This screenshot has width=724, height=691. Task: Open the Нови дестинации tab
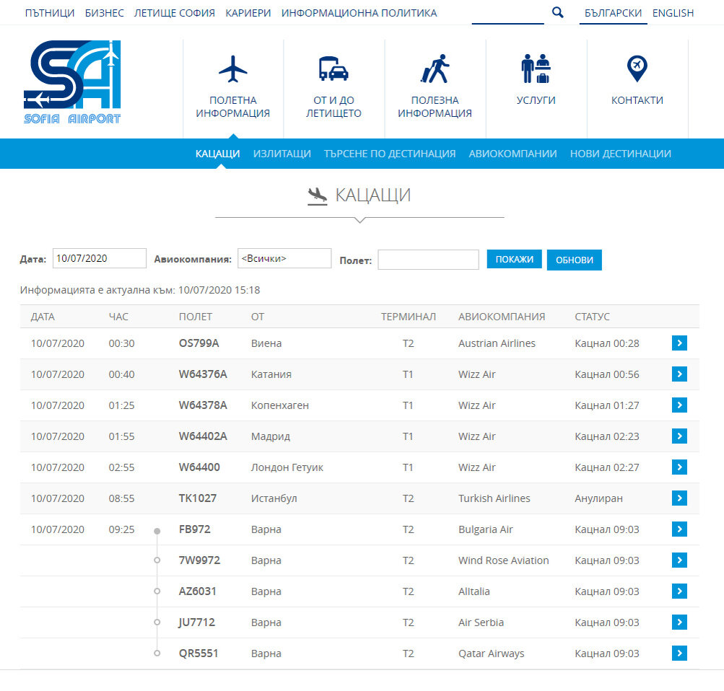coord(621,154)
